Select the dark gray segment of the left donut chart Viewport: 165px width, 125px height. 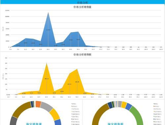[x=14, y=121]
